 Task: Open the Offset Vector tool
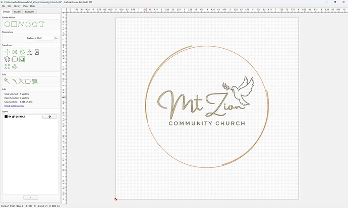click(8, 59)
